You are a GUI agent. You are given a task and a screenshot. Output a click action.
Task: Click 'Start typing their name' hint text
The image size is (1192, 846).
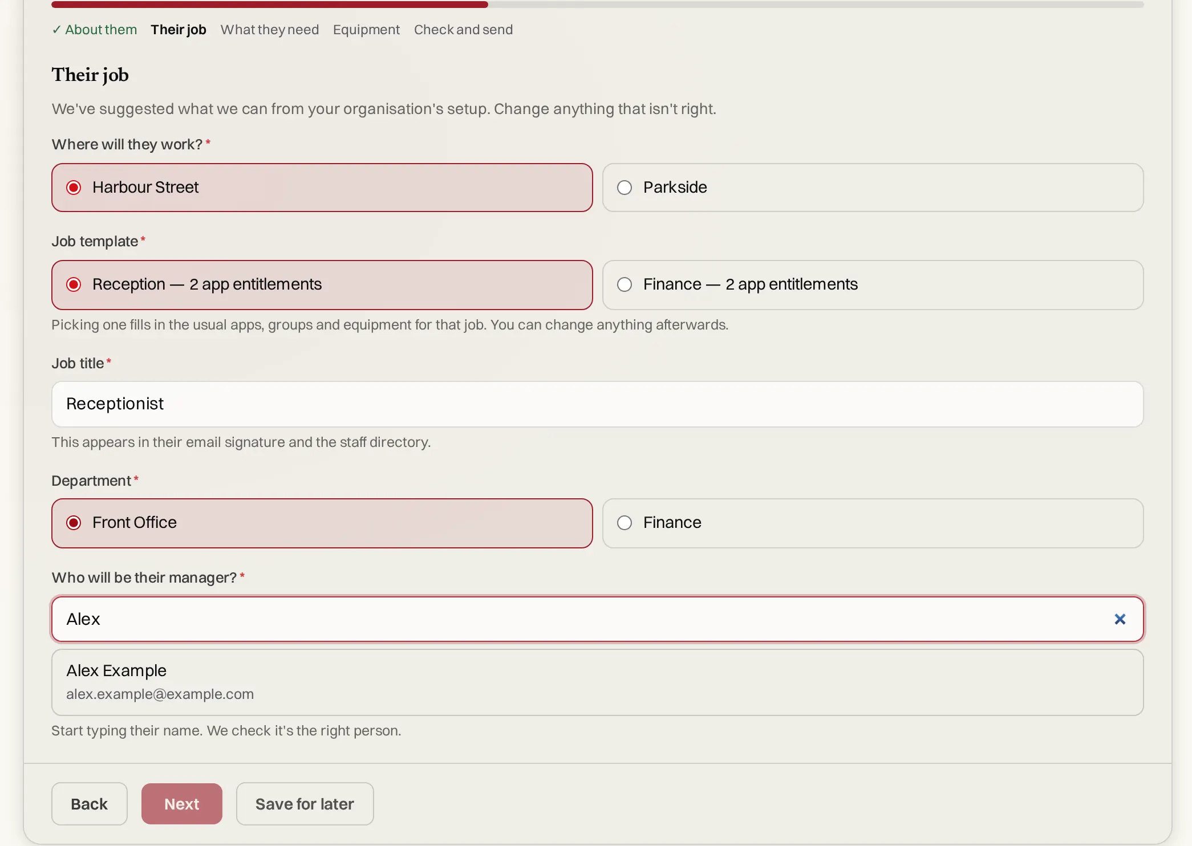click(x=226, y=731)
